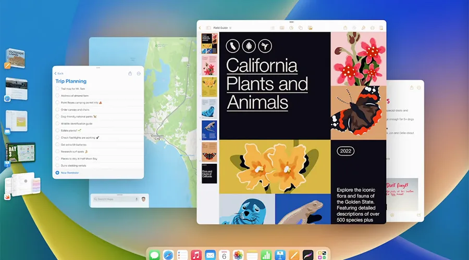Open the Music app in dock

tap(196, 255)
